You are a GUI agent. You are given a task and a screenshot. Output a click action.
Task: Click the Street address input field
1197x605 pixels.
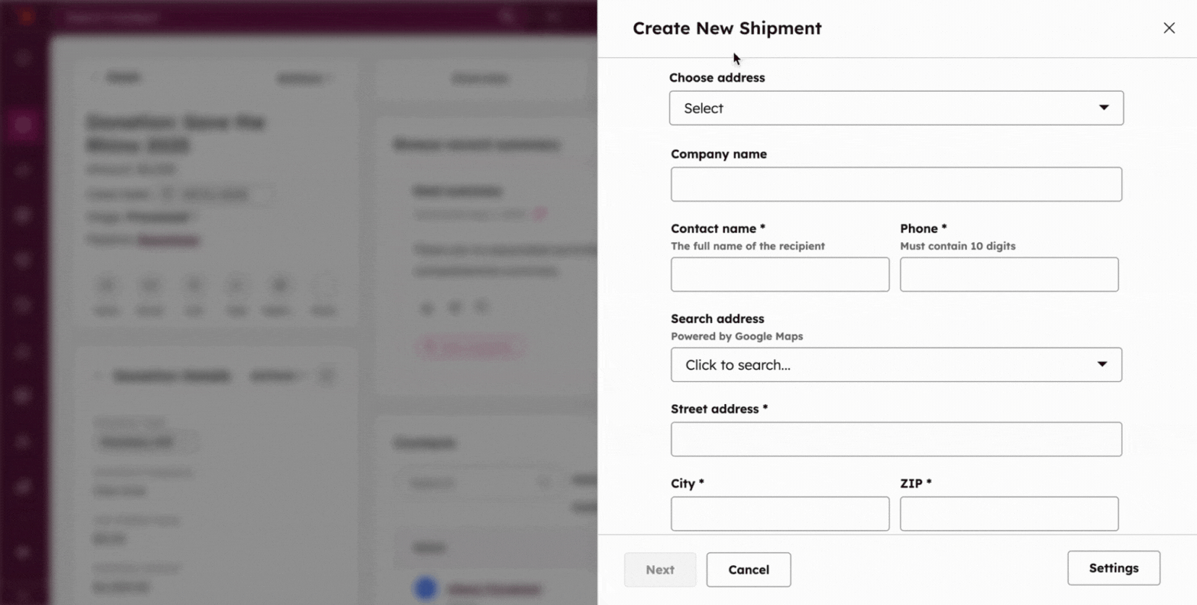pos(895,439)
